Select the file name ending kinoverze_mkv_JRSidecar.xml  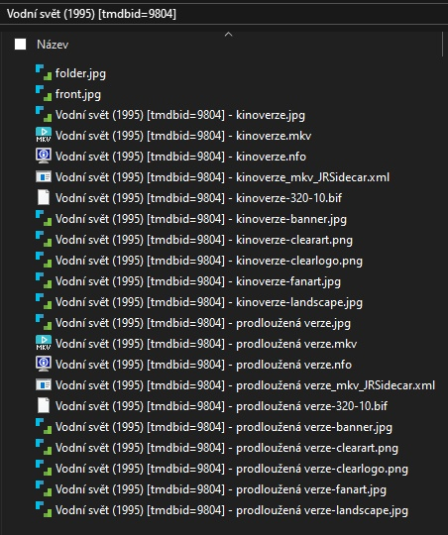[222, 177]
